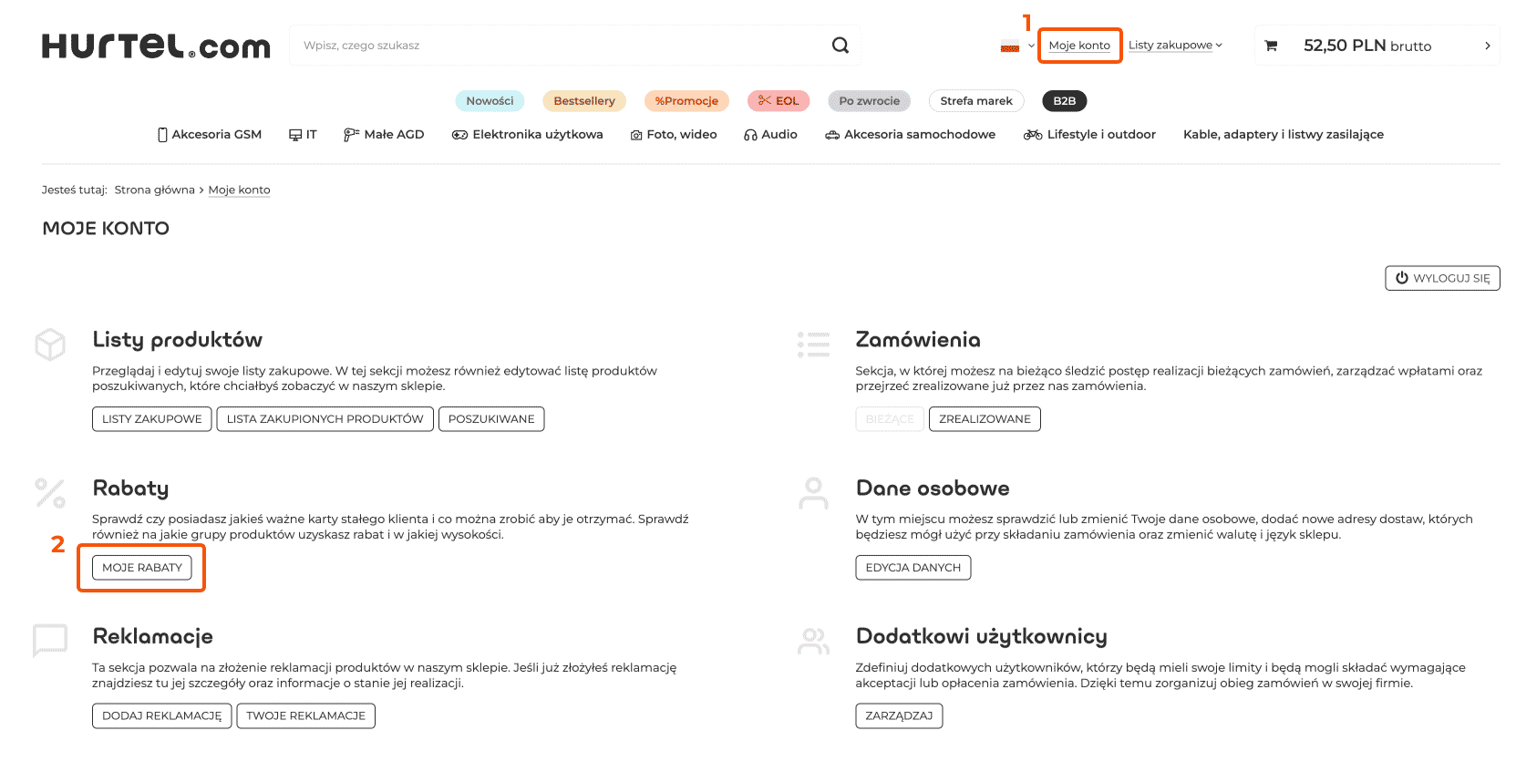Open the Akcesoria samochodowe category
The width and height of the screenshot is (1516, 772).
[x=911, y=134]
